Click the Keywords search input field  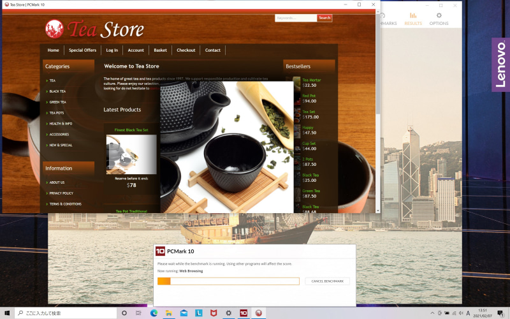pyautogui.click(x=296, y=18)
